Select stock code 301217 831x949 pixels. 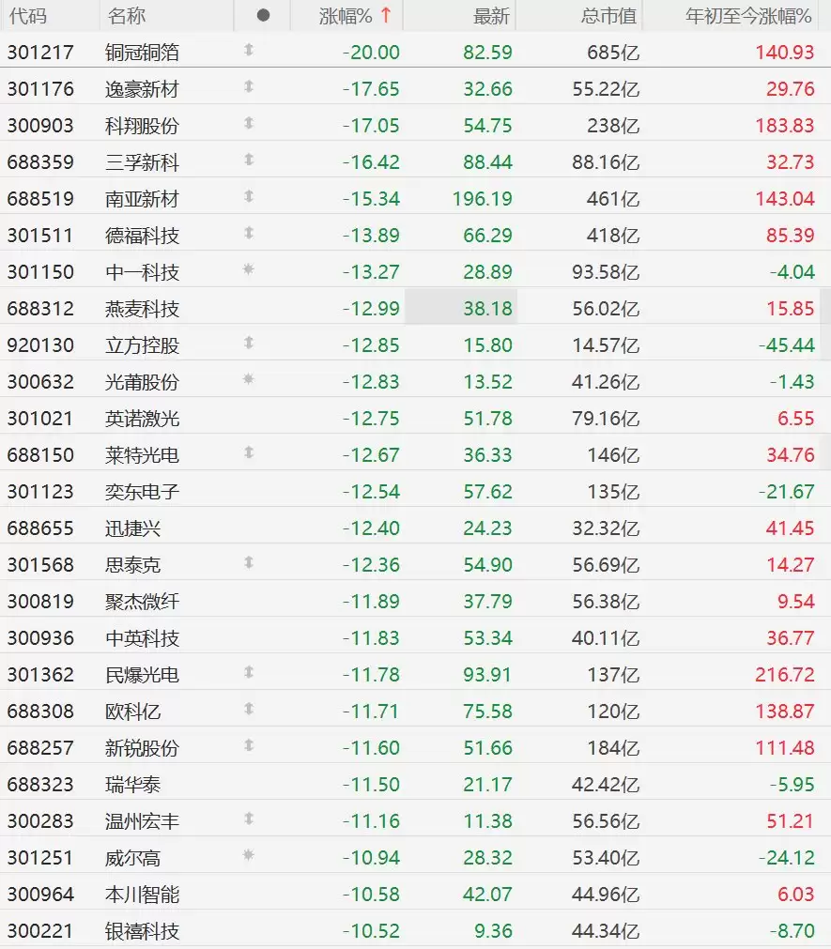40,53
